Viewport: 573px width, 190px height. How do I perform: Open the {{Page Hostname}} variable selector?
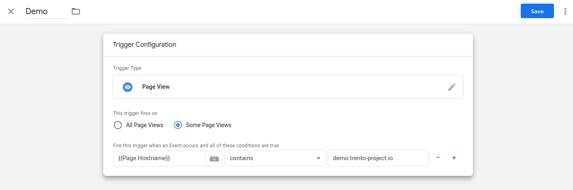coord(159,158)
